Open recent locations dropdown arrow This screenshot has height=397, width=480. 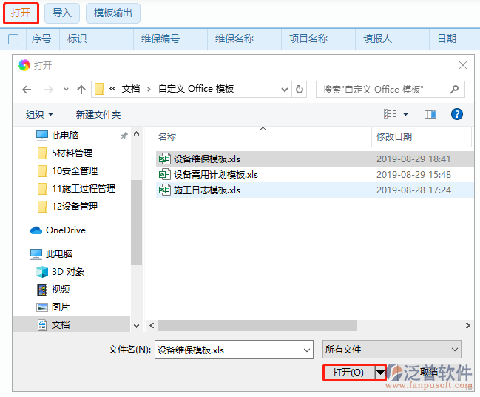point(66,90)
